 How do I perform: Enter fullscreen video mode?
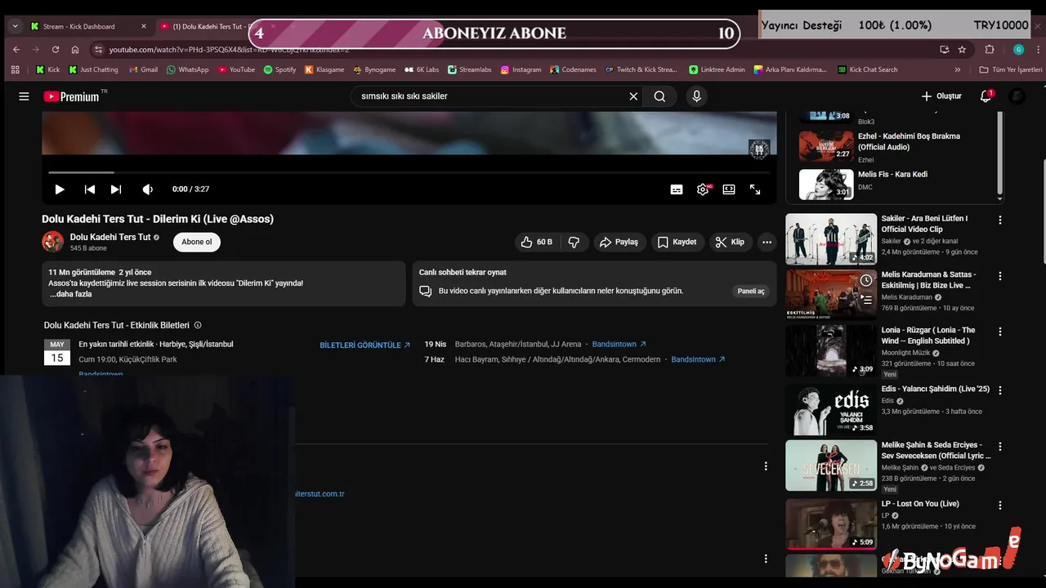tap(755, 189)
